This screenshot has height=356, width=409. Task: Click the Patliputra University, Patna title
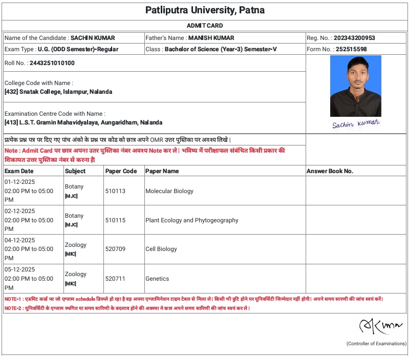tap(205, 10)
